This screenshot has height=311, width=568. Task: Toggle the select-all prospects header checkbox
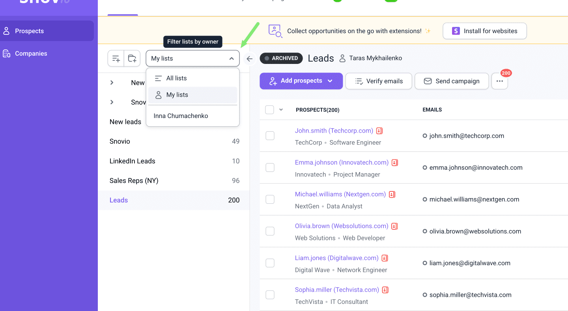269,110
